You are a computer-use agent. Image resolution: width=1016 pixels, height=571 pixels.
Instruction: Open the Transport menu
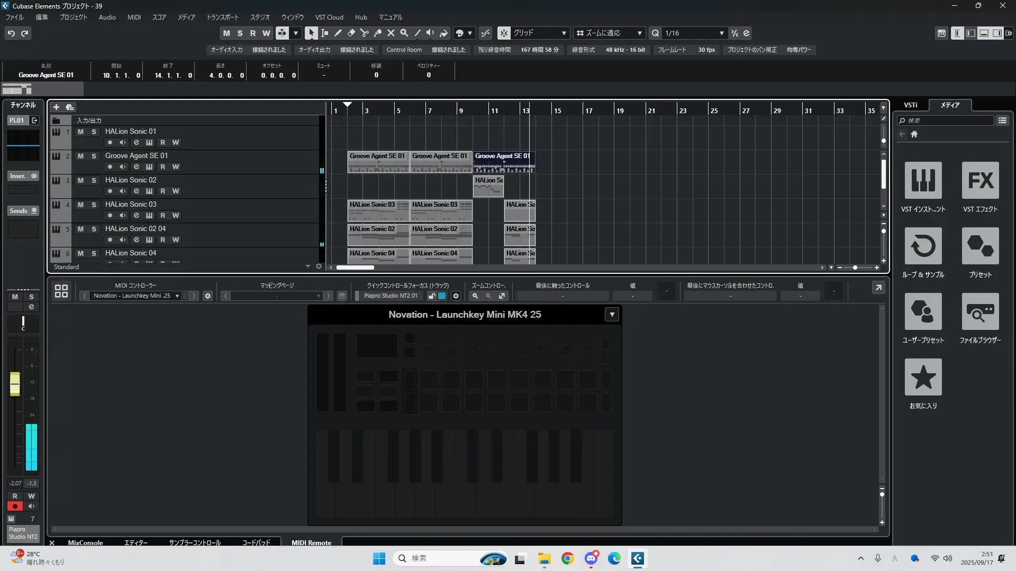point(222,17)
